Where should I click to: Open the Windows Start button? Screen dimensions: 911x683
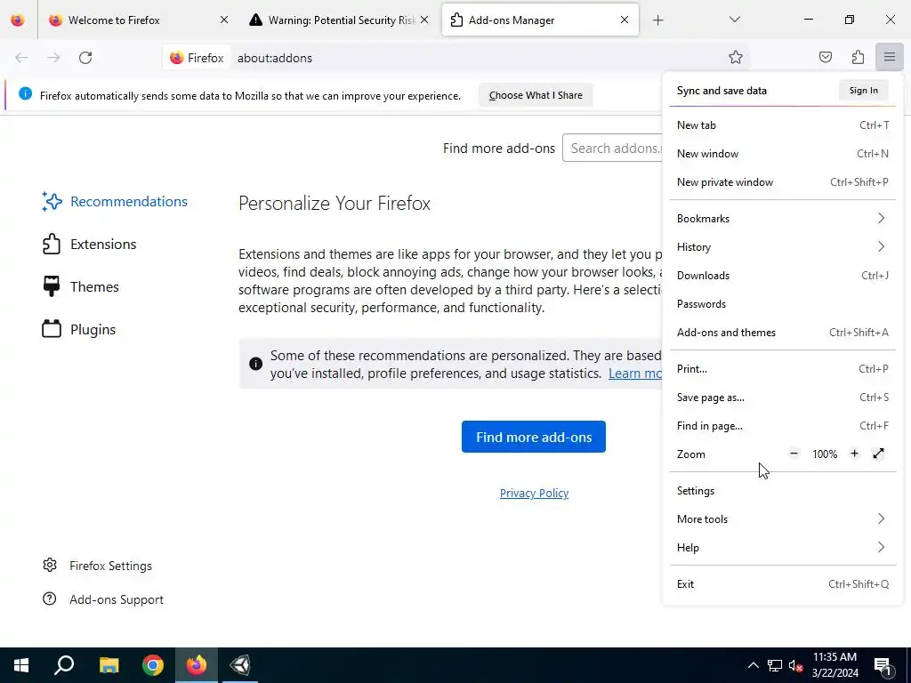coord(21,665)
